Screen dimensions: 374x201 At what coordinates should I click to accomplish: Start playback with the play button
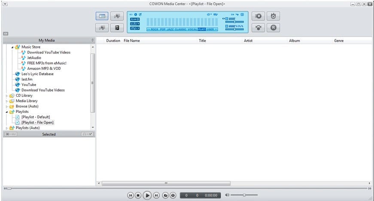pyautogui.click(x=147, y=195)
